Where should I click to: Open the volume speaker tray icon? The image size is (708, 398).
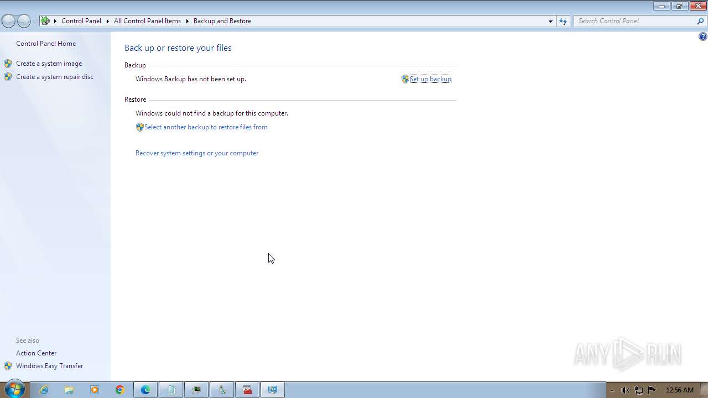(625, 390)
